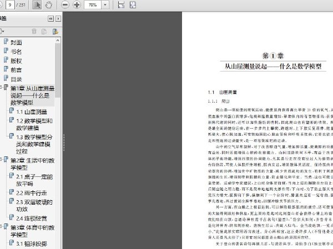
Task: Click the new bookmark icon
Action: [x=44, y=32]
